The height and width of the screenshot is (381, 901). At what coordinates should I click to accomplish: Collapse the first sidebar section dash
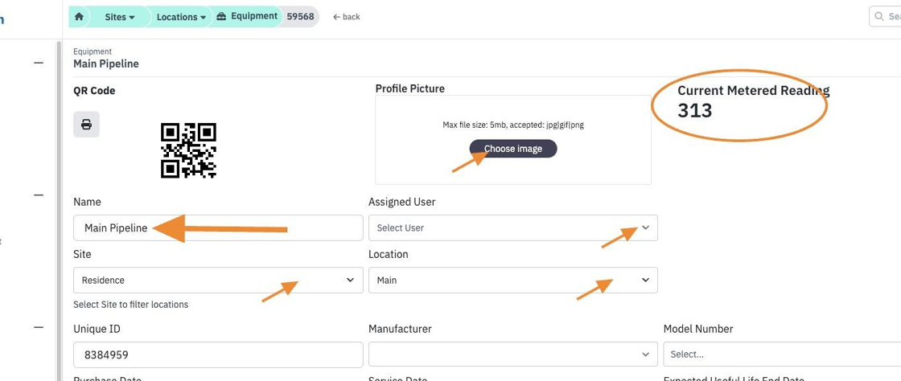tap(39, 63)
